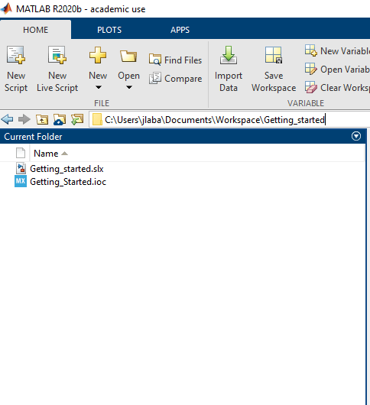Image resolution: width=370 pixels, height=405 pixels.
Task: Click the address bar folder icon
Action: coord(97,119)
